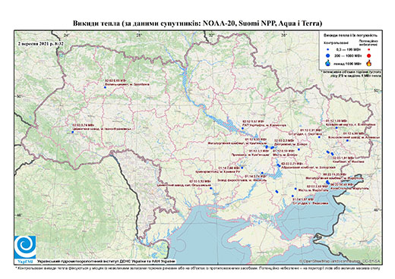This screenshot has height=279, width=395.
Task: Click the blue marker near Olshanske cement plant
Action: (210, 188)
